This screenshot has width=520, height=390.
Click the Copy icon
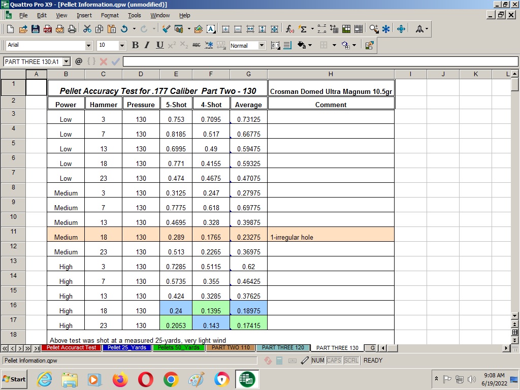point(99,29)
